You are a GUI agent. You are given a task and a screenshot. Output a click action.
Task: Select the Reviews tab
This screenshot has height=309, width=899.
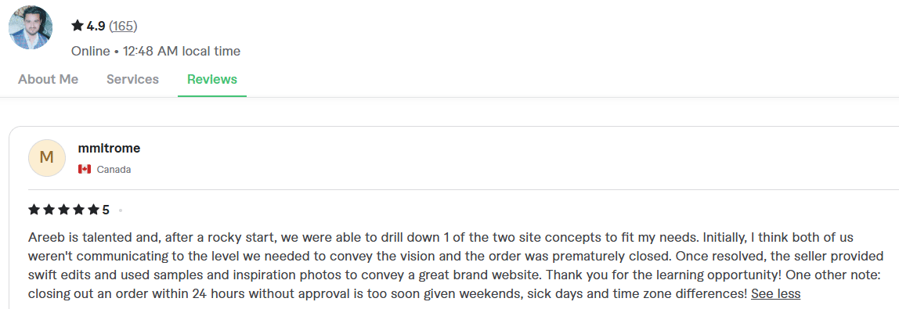coord(212,80)
